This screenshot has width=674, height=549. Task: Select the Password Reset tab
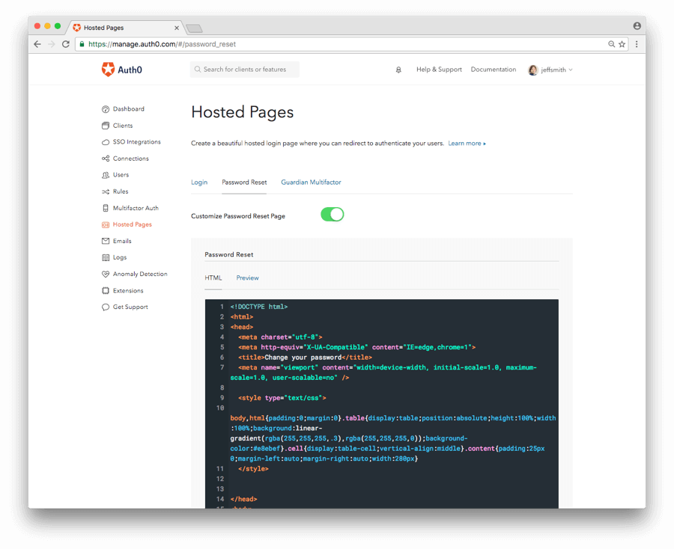pos(244,183)
